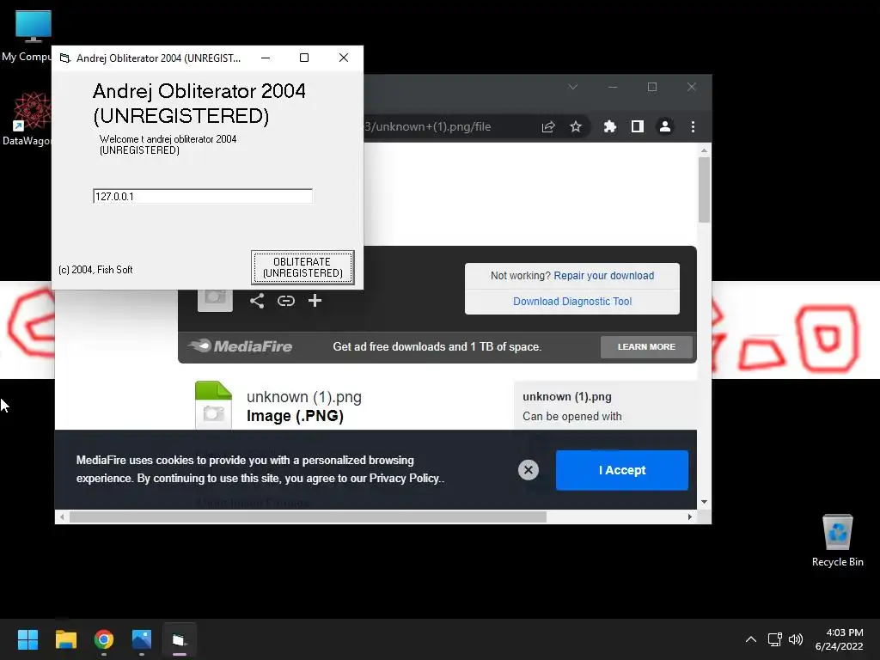Click the vertical scrollbar thumb in Chrome

[705, 190]
